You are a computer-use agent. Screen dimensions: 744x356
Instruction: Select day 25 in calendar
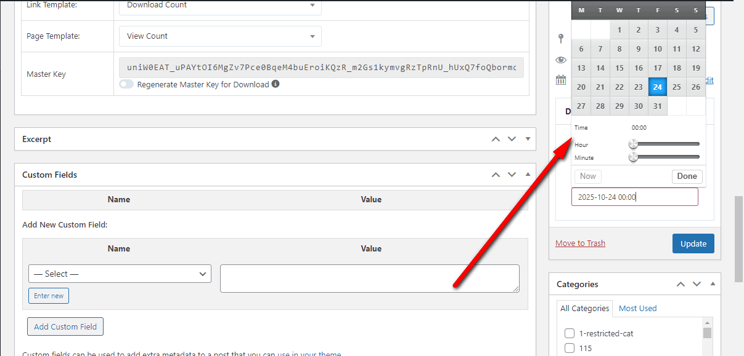coord(677,87)
